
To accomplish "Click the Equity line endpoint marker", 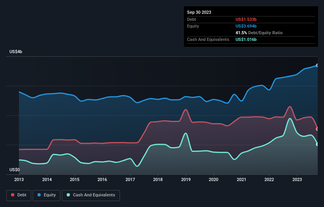I will [317, 65].
